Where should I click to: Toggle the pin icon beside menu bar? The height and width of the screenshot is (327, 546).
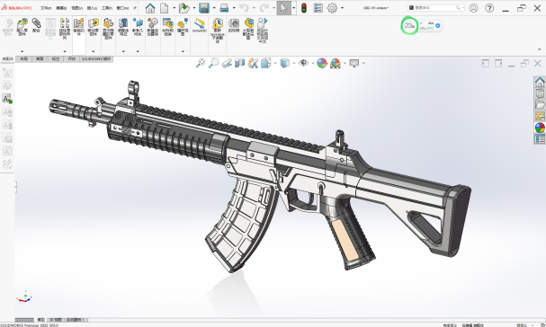coord(135,8)
